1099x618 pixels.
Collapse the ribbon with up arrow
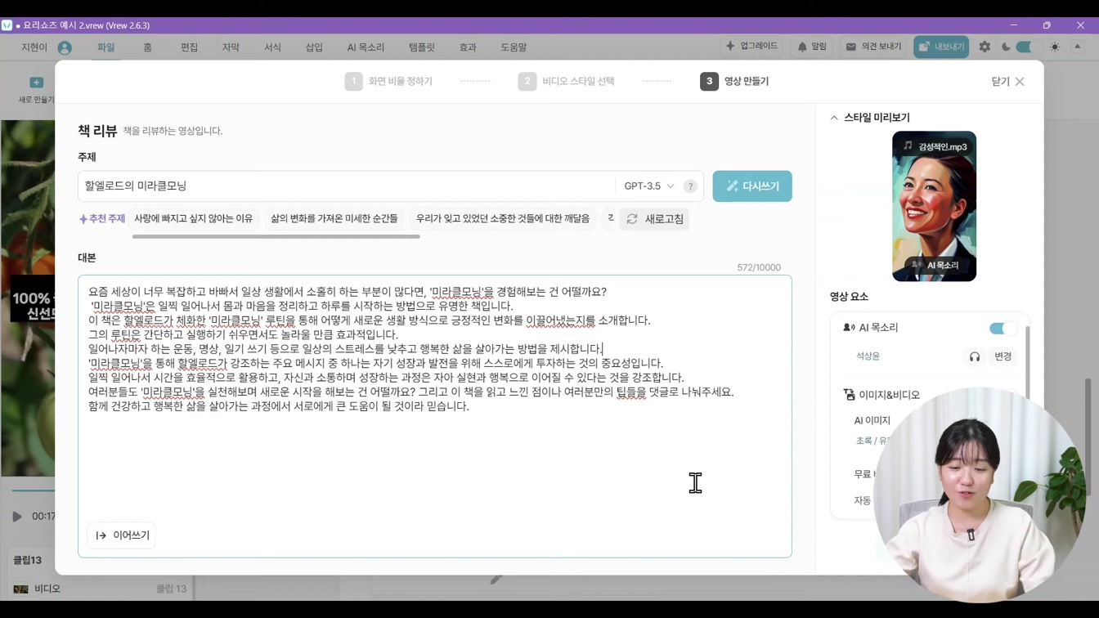(x=1078, y=47)
